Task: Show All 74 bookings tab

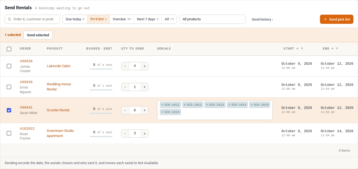Action: 169,19
